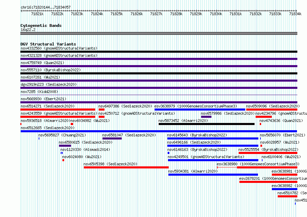
Task: Click the nsv6497386 (Sedlazeck2020) label
Action: (125, 106)
